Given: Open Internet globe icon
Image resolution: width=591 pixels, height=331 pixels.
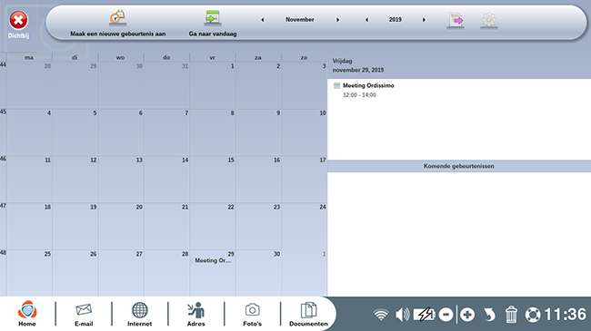Looking at the screenshot, I should coord(139,314).
